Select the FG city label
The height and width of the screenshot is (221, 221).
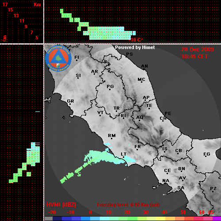click(x=207, y=154)
